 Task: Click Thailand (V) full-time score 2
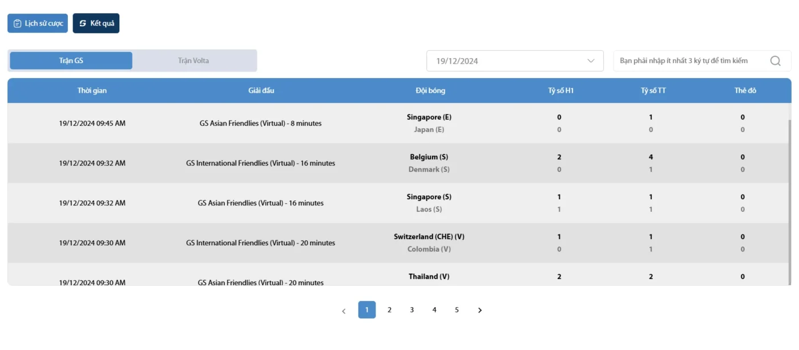tap(651, 277)
